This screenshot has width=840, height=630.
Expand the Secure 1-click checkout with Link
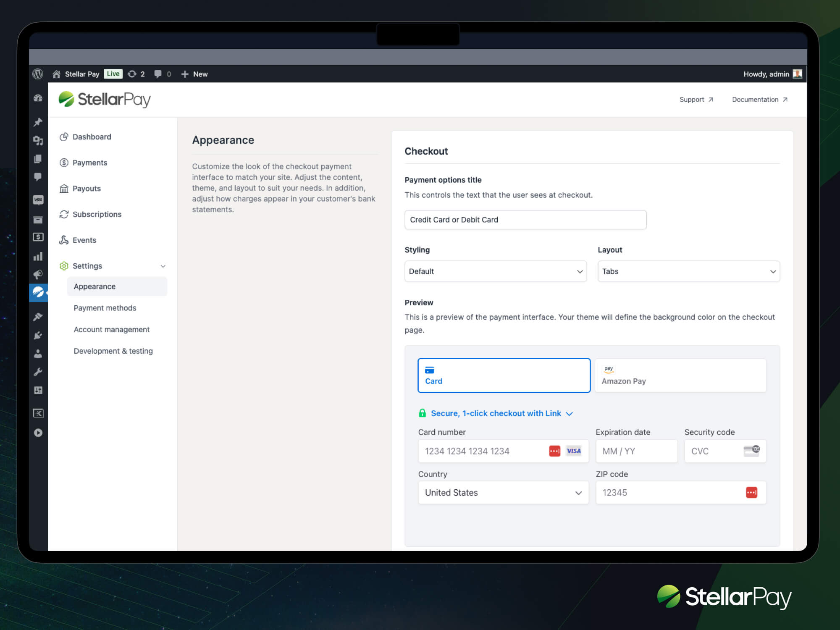pos(496,413)
